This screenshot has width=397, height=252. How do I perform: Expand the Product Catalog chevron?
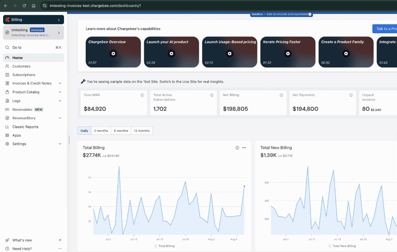coord(60,92)
